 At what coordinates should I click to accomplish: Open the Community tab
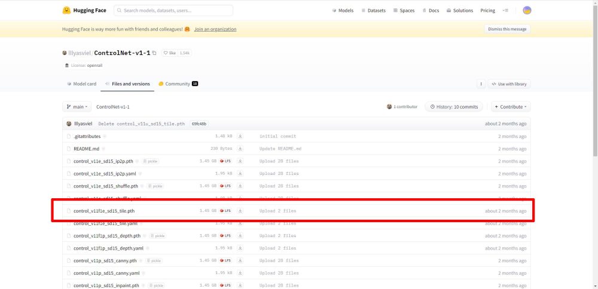click(x=178, y=84)
